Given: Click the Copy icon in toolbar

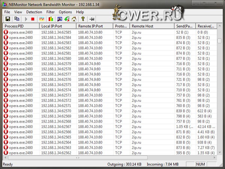Looking at the screenshot, I should point(17,19).
